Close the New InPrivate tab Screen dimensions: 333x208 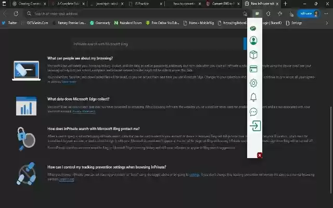[277, 4]
